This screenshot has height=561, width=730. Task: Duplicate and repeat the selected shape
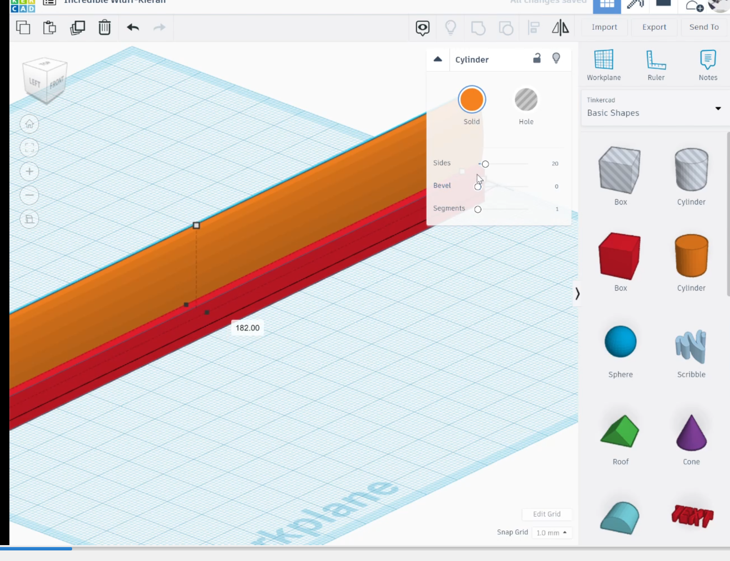pyautogui.click(x=77, y=27)
